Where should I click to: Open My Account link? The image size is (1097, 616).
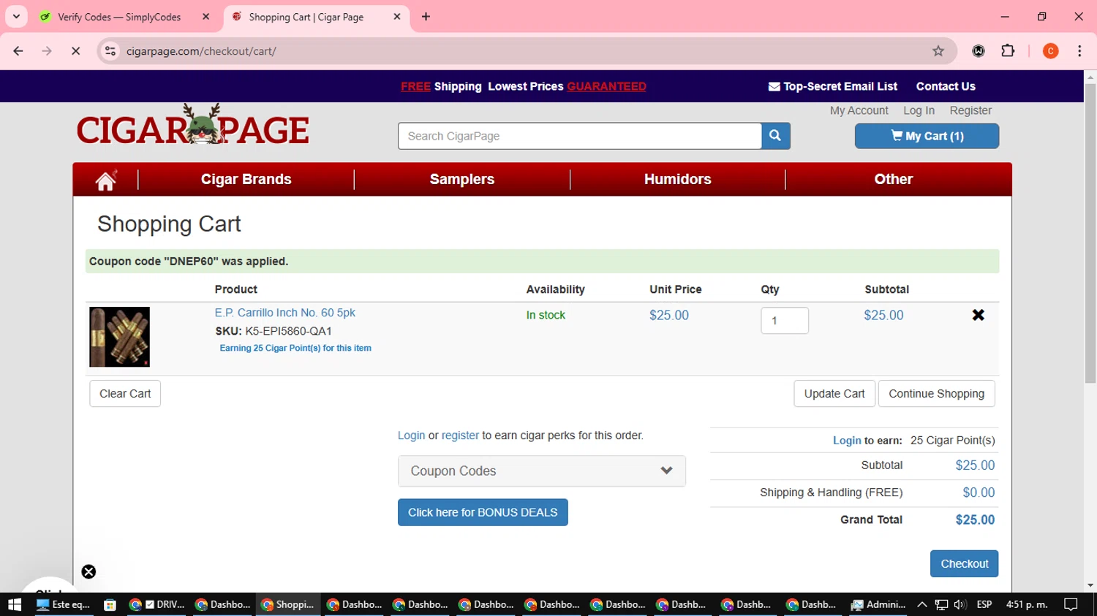[x=859, y=110]
